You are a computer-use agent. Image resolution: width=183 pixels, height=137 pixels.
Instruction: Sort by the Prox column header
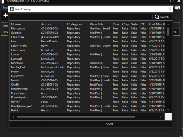click(x=116, y=24)
